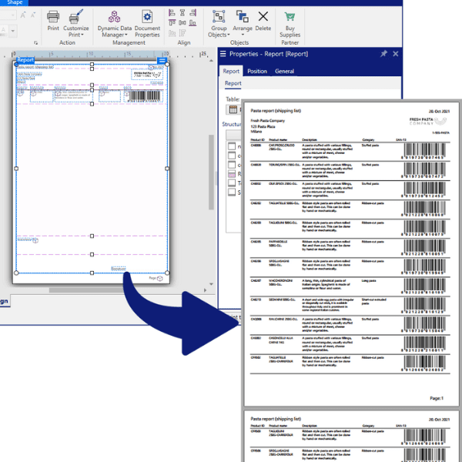The width and height of the screenshot is (462, 462).
Task: Click the Buy Supplies cart icon
Action: 290,16
